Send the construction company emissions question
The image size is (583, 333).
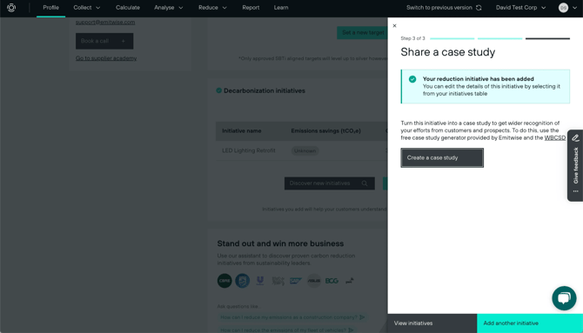tap(362, 317)
